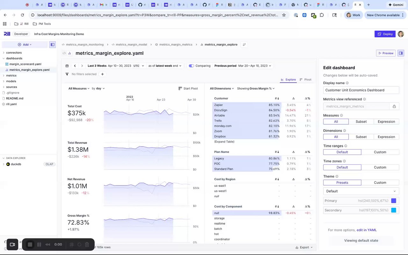Show info icon next to Theme

[337, 177]
